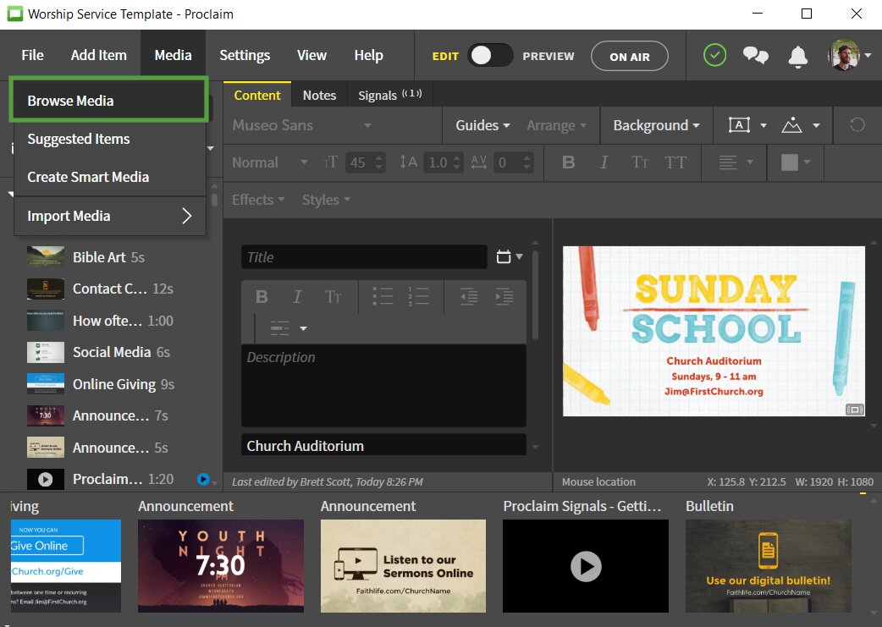Screen dimensions: 882x627
Task: Select the Online Giving list item
Action: pyautogui.click(x=112, y=384)
